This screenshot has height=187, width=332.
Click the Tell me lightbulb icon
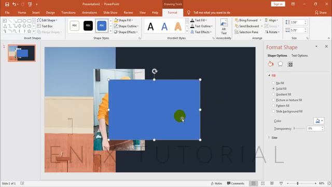coord(189,12)
